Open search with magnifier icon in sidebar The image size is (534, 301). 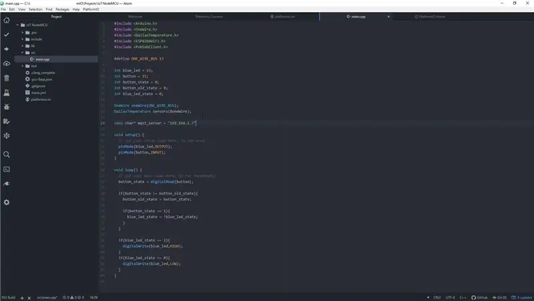point(7,155)
